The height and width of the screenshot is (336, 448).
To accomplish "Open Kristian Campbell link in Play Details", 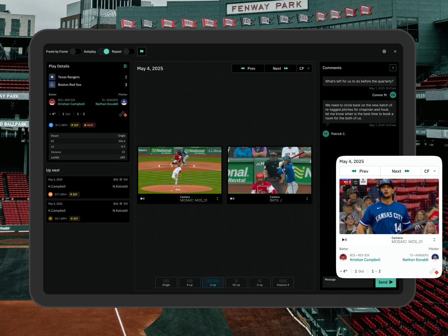I will (x=71, y=104).
